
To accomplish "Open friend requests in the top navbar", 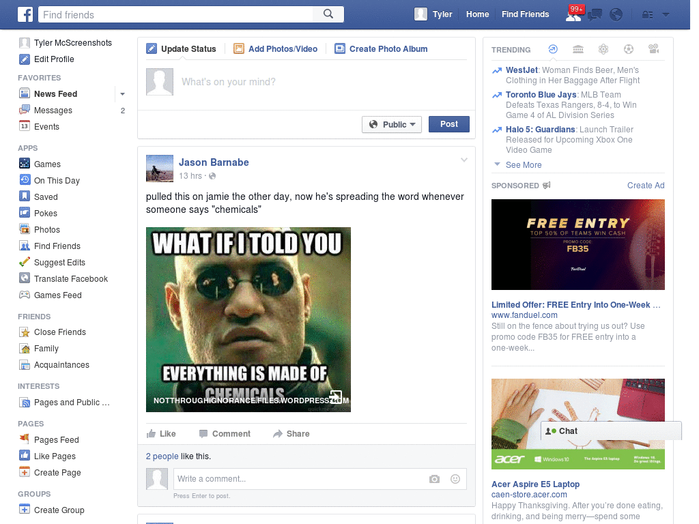I will (574, 14).
